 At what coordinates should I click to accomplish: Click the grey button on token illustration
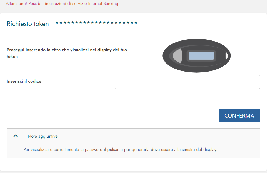point(177,56)
